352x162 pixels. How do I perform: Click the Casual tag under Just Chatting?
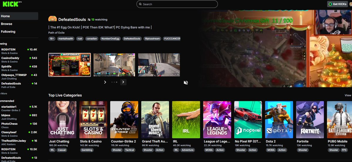[62, 150]
